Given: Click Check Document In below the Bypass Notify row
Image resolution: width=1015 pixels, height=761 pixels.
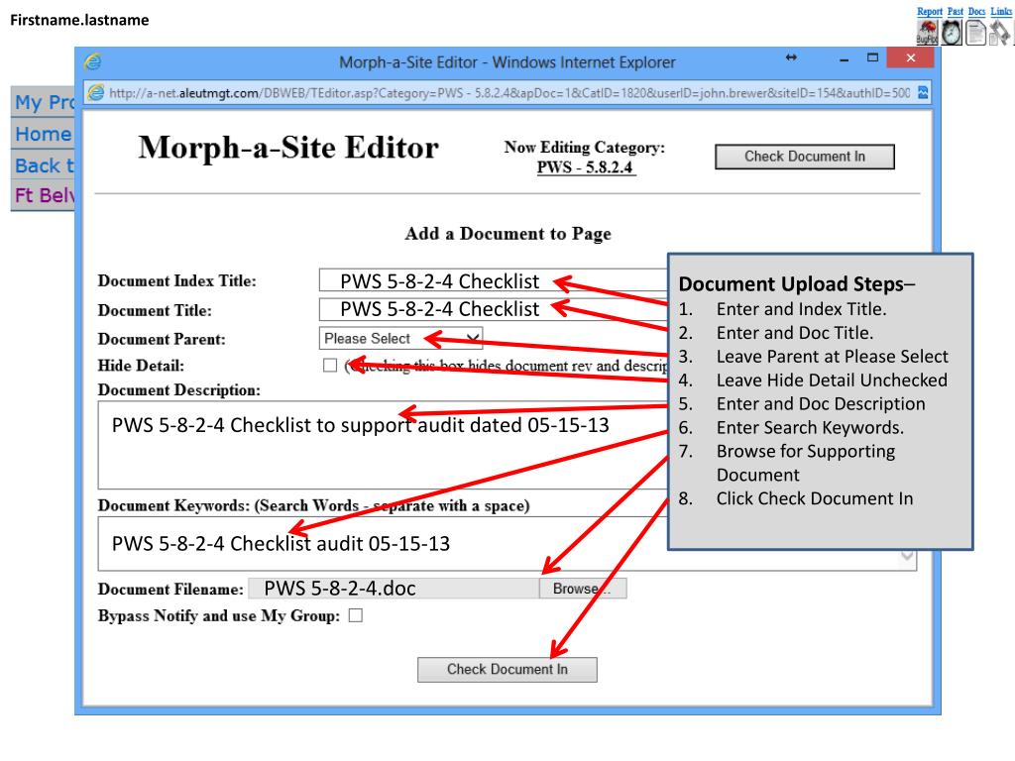Looking at the screenshot, I should tap(507, 669).
